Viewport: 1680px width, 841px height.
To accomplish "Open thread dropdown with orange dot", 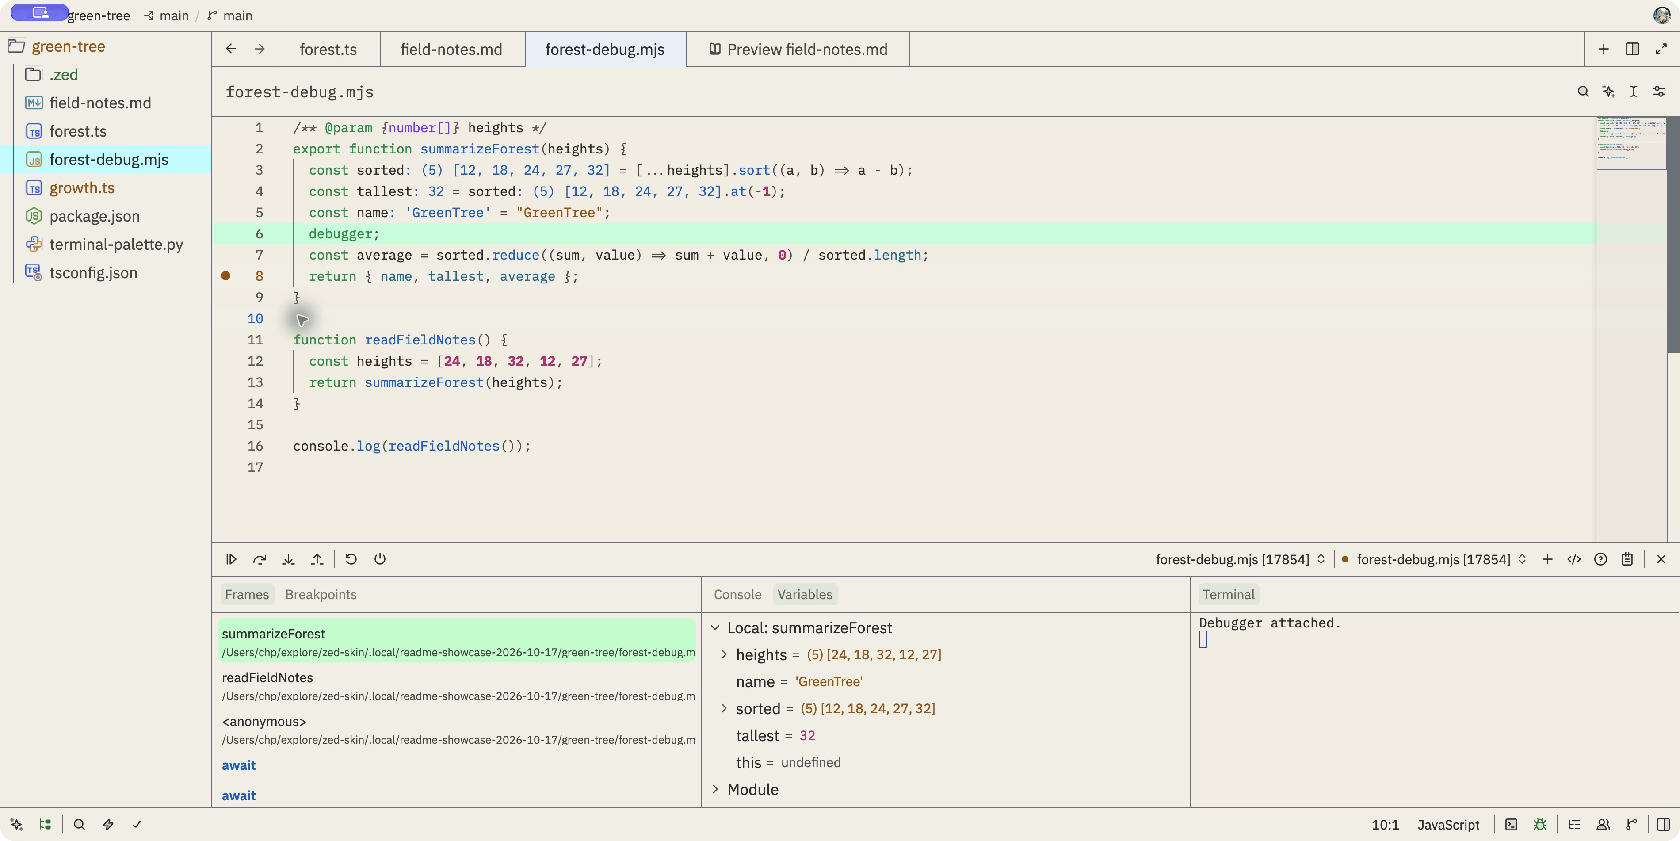I will tap(1433, 559).
